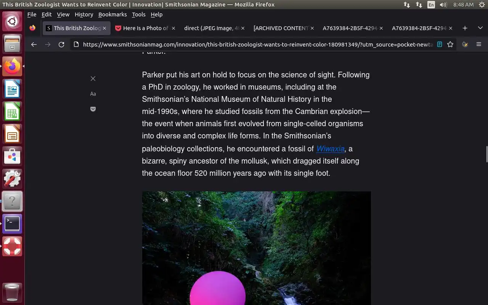Viewport: 488px width, 305px height.
Task: Save article to Pocket from reader sidebar
Action: pyautogui.click(x=93, y=109)
